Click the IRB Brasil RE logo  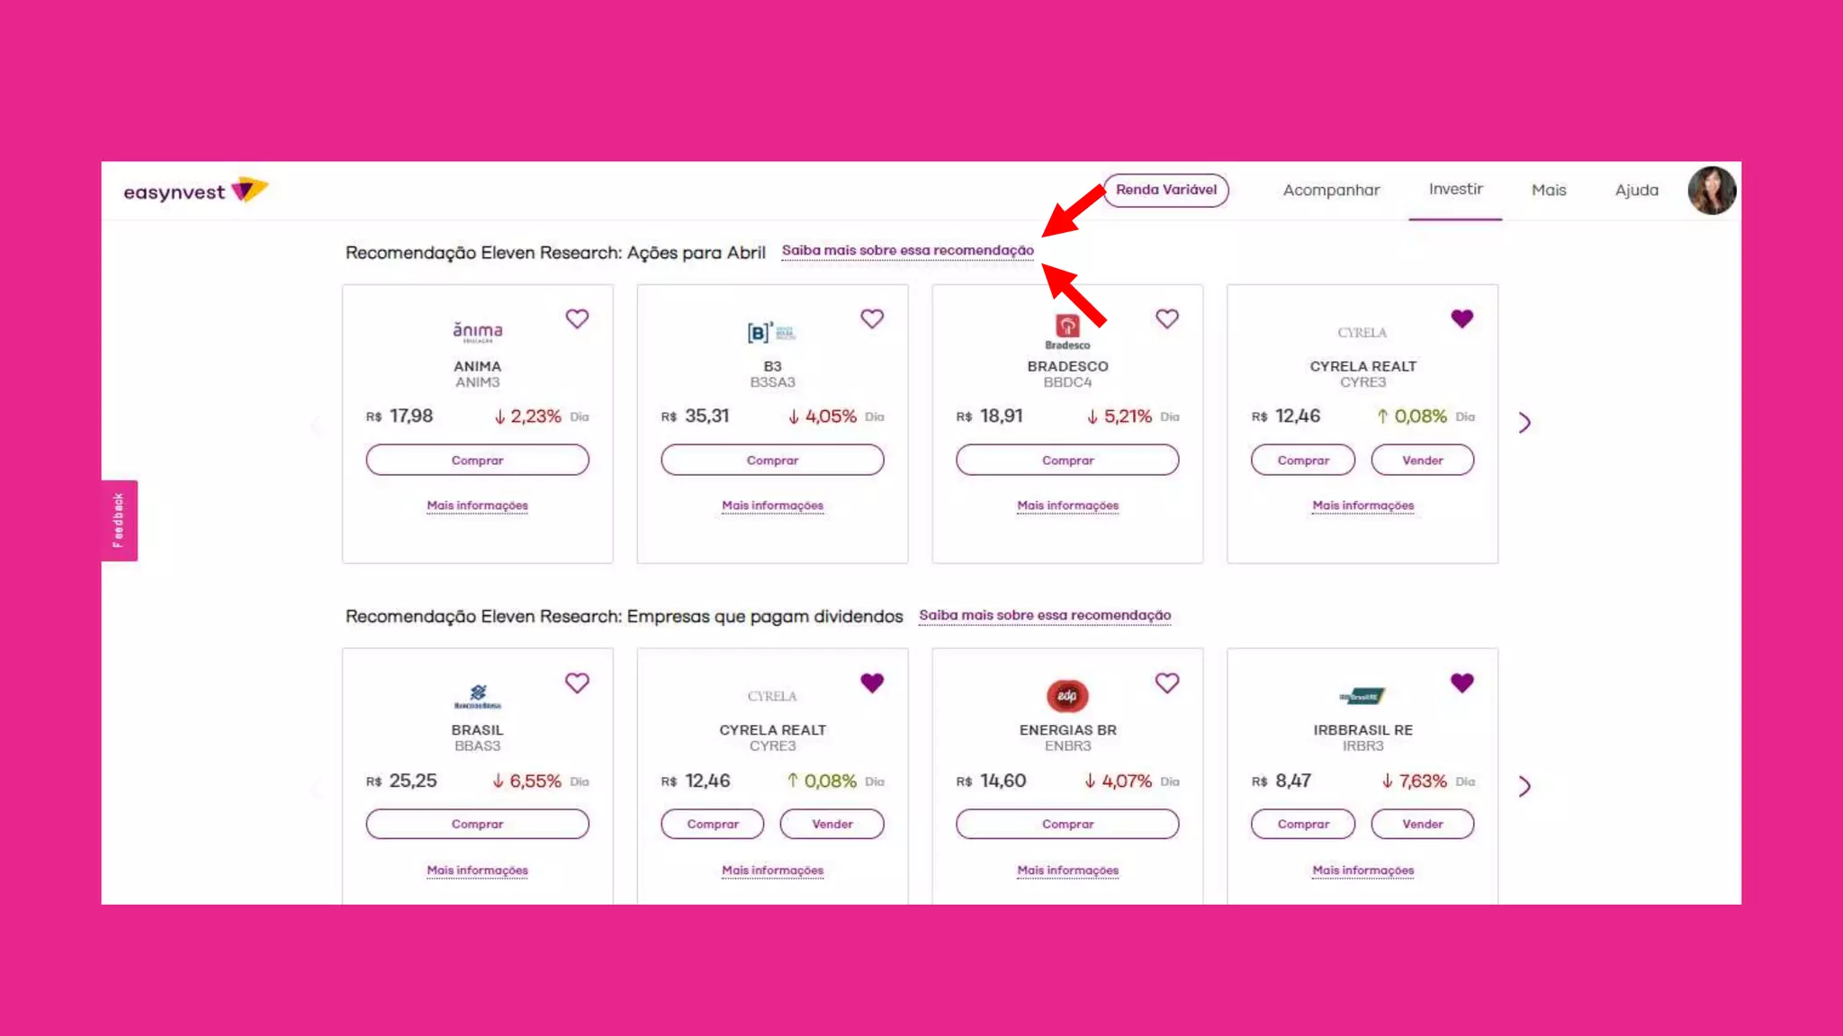point(1362,696)
